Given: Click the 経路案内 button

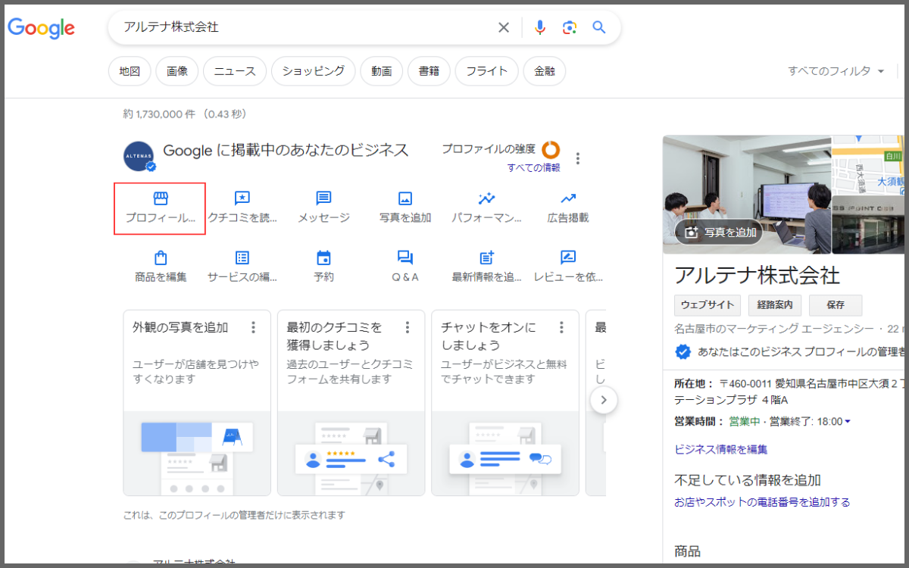Looking at the screenshot, I should [x=775, y=305].
